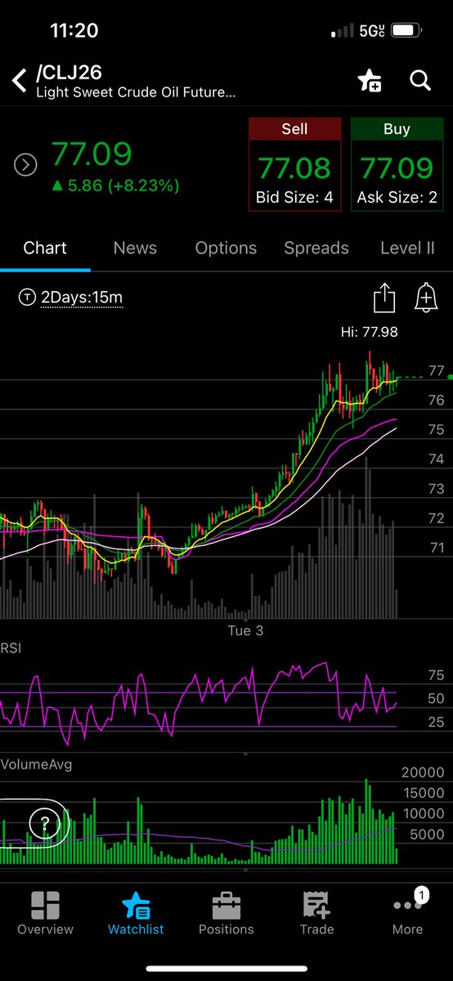The height and width of the screenshot is (981, 453).
Task: Open the Spreads tab
Action: pyautogui.click(x=316, y=248)
